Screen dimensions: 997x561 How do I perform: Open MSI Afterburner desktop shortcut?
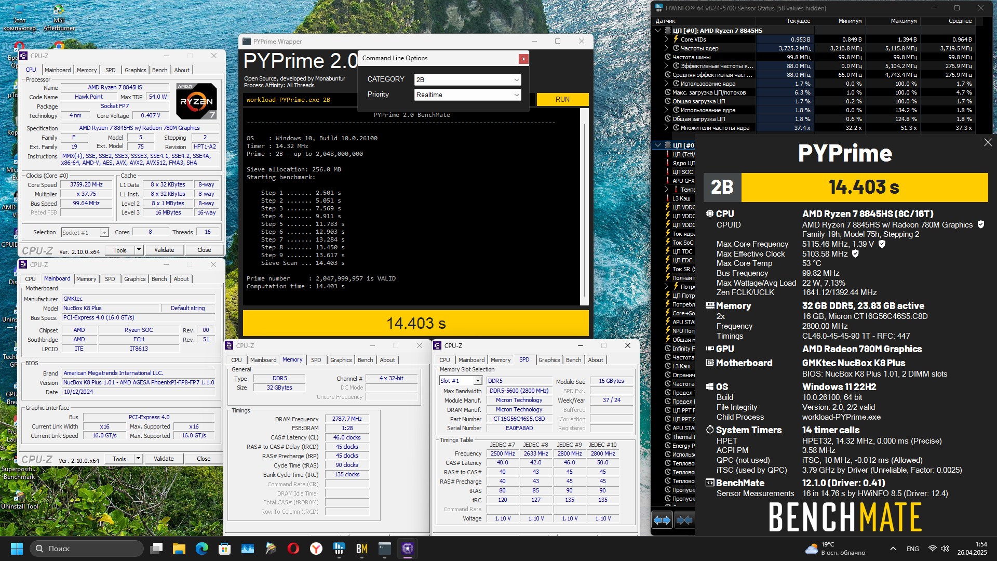coord(59,18)
